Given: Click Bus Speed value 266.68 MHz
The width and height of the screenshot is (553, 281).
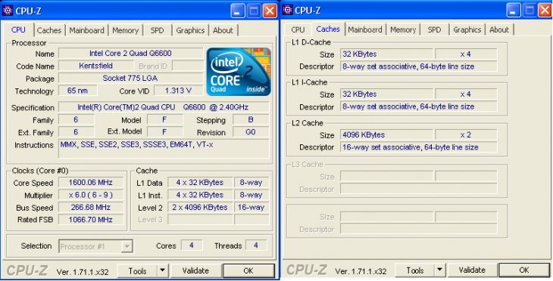Looking at the screenshot, I should (x=91, y=207).
